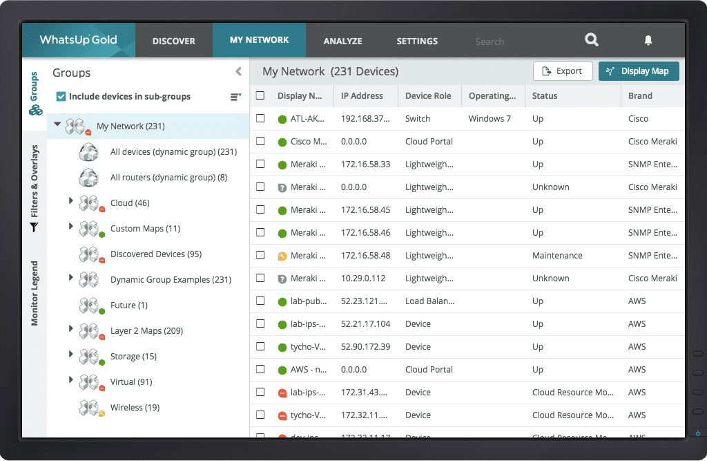Check the box for the 192.168.37 switch row
This screenshot has width=707, height=461.
[260, 119]
